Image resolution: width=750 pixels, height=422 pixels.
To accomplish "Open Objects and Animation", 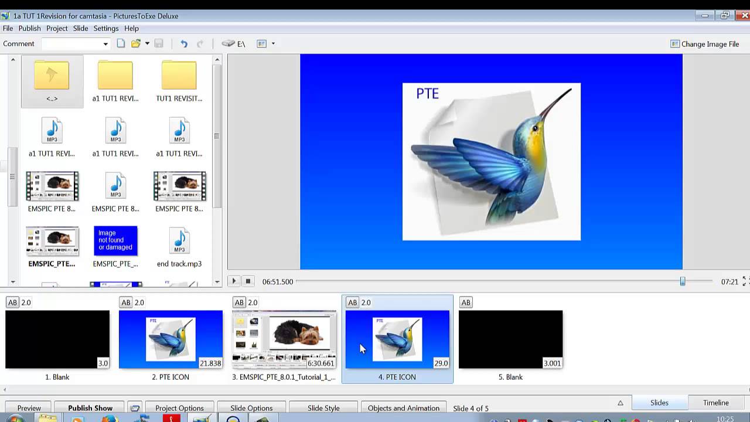I will coord(404,408).
